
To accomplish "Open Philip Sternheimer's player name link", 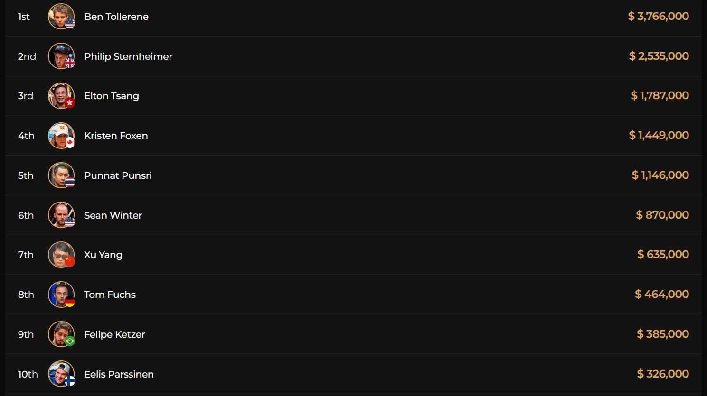I will coord(128,56).
